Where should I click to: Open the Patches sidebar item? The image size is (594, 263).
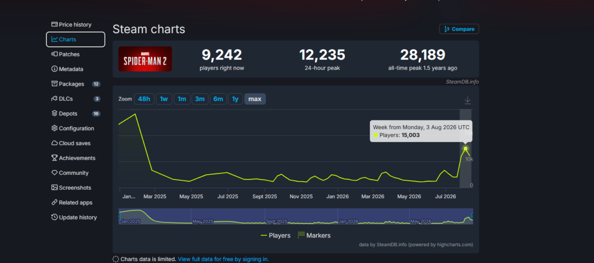pos(75,54)
